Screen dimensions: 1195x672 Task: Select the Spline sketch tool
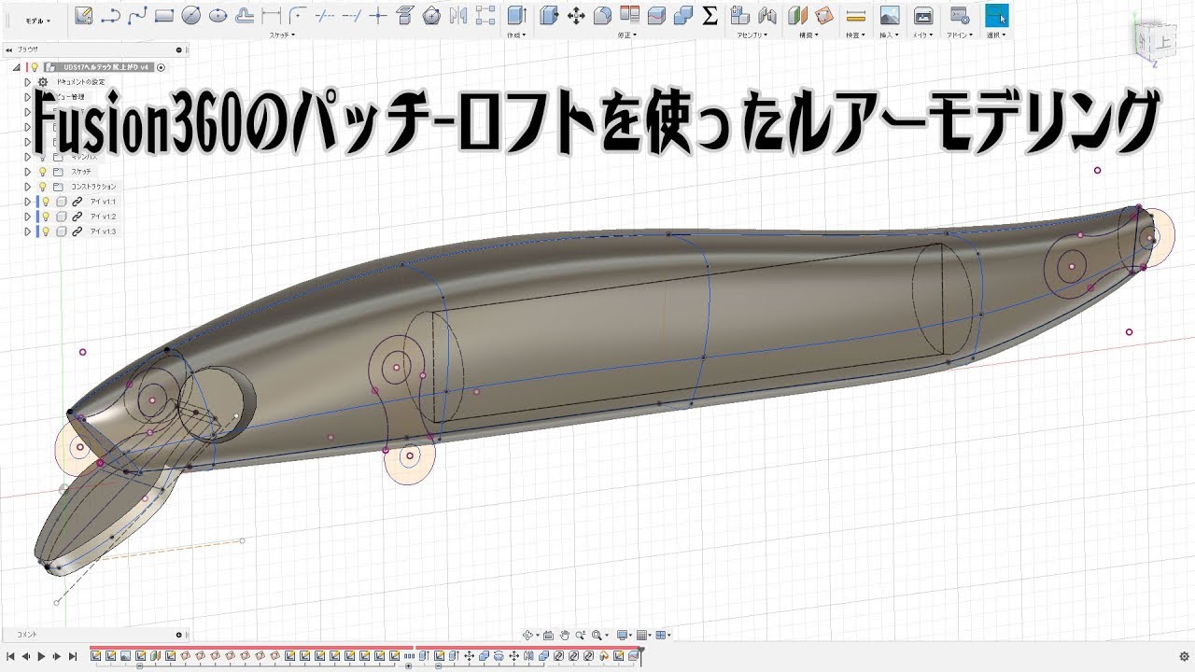tap(137, 15)
